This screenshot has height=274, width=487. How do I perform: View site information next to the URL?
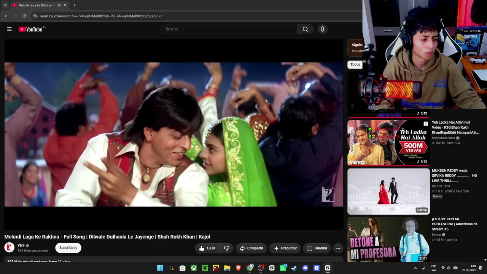click(x=35, y=16)
